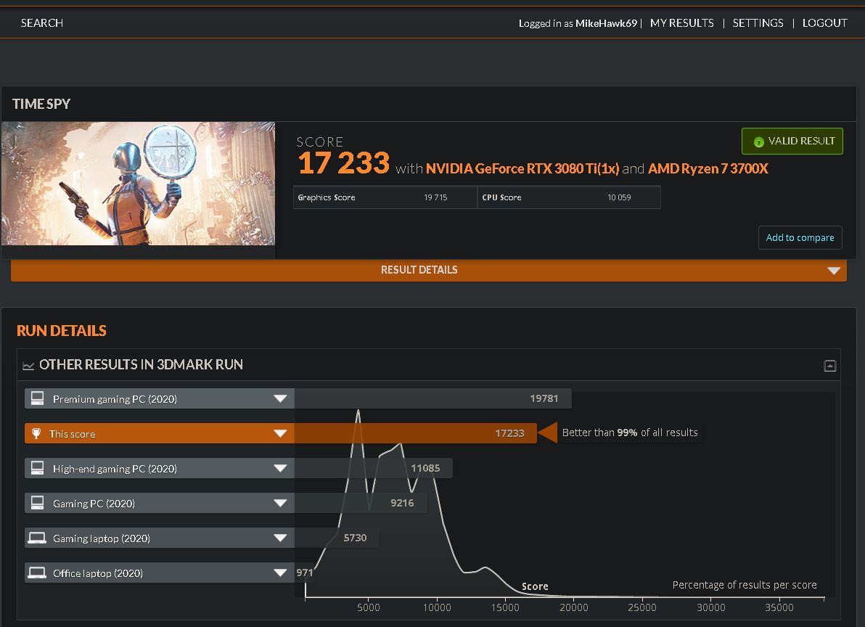Click Add to compare button
865x627 pixels.
tap(800, 238)
